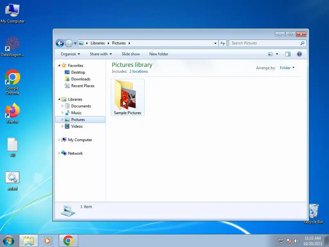This screenshot has height=247, width=329.
Task: Show the preview pane
Action: (288, 54)
